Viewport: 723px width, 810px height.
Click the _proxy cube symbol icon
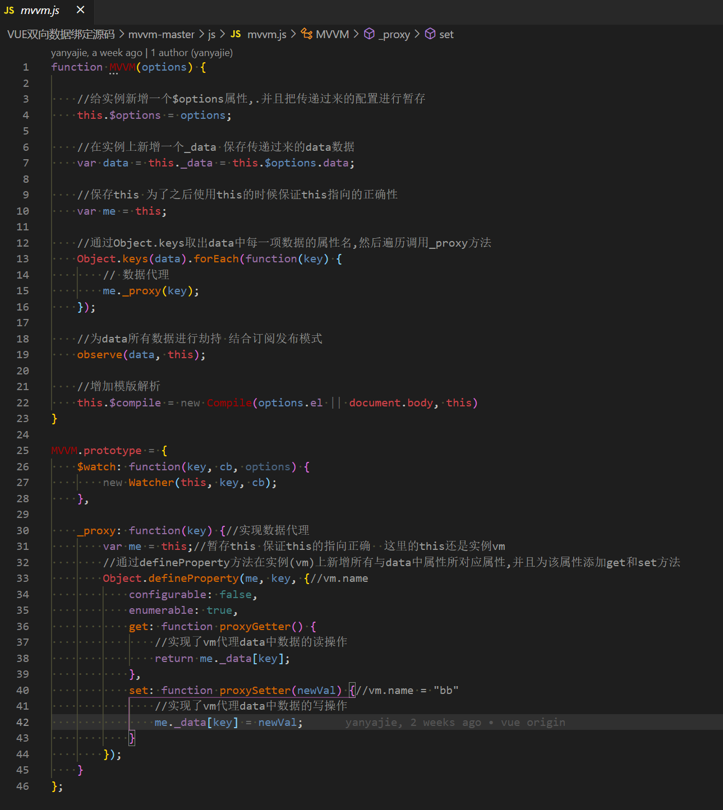[369, 34]
